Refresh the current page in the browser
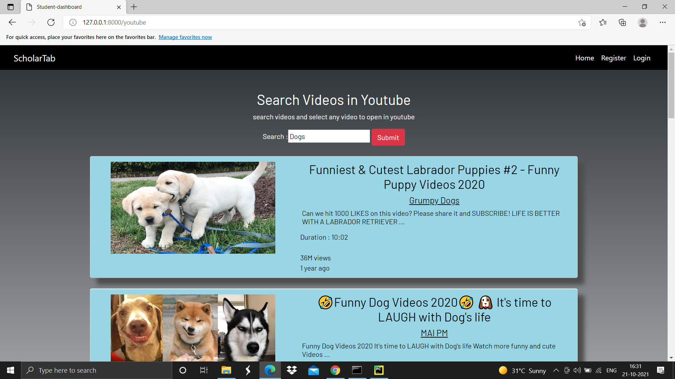This screenshot has width=675, height=379. pyautogui.click(x=51, y=22)
